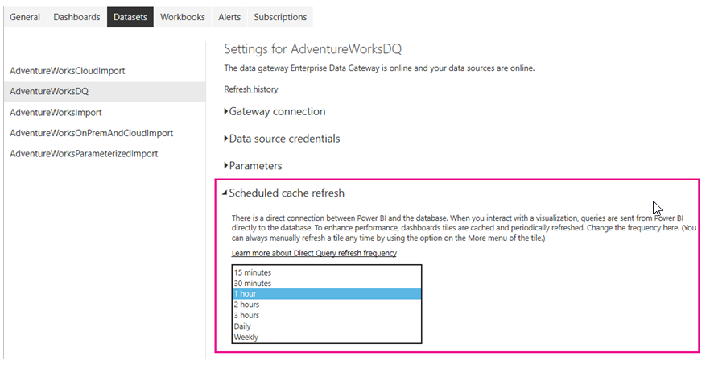710x365 pixels.
Task: Pick the 3 hours refresh option
Action: pos(327,316)
